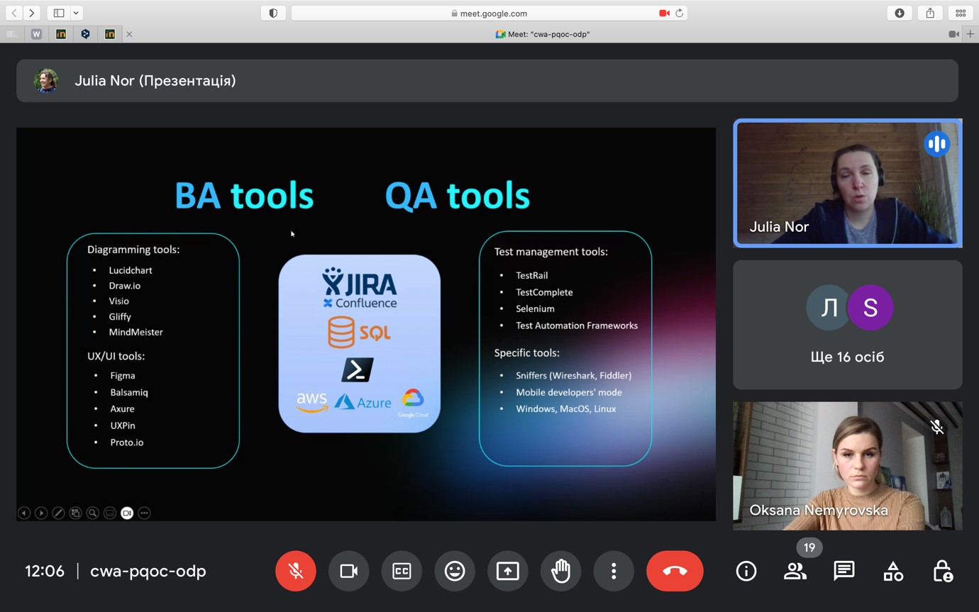This screenshot has width=979, height=612.
Task: Click the Л participant avatar
Action: [829, 308]
